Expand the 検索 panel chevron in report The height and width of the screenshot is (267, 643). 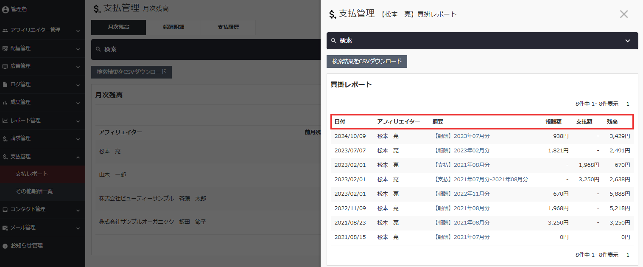[628, 41]
